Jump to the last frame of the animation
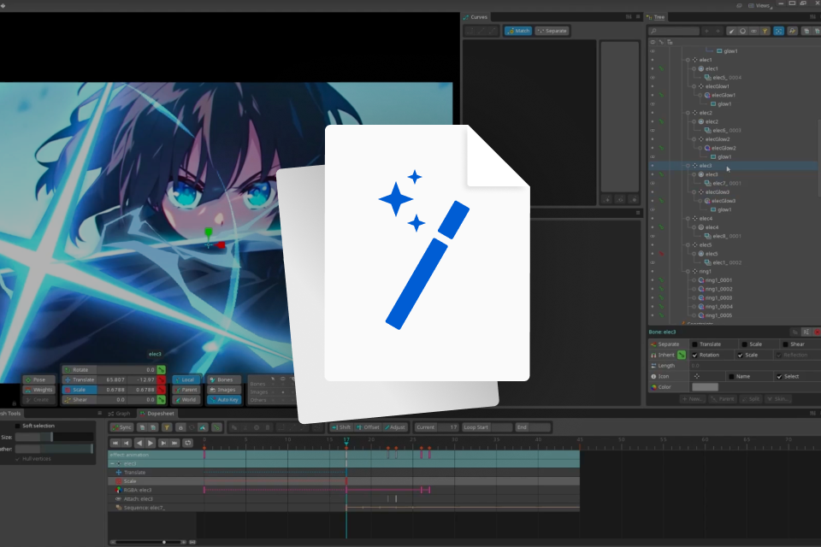The image size is (821, 547). (x=174, y=443)
